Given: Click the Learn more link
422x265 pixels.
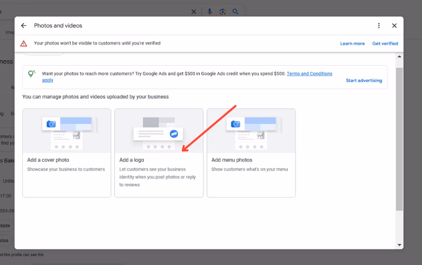Looking at the screenshot, I should [352, 44].
